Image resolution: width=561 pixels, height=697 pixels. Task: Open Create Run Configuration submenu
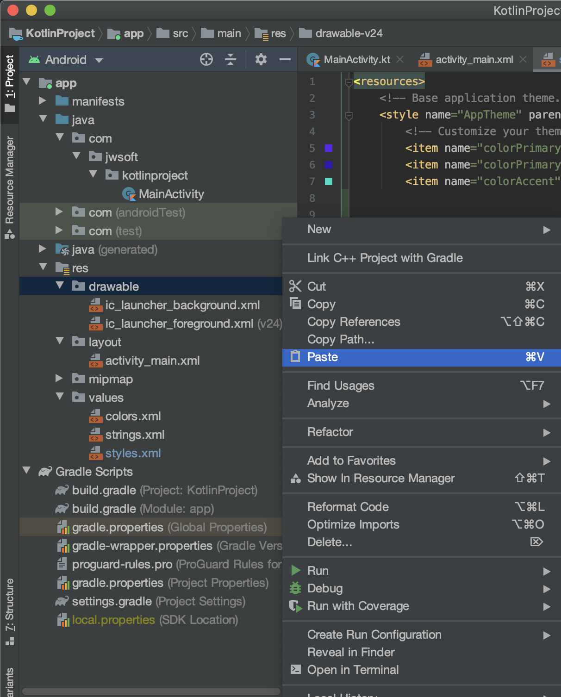(421, 635)
